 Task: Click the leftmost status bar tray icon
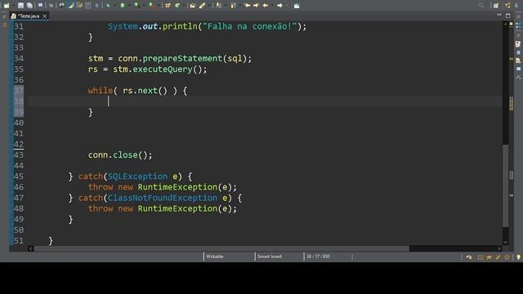point(469,257)
